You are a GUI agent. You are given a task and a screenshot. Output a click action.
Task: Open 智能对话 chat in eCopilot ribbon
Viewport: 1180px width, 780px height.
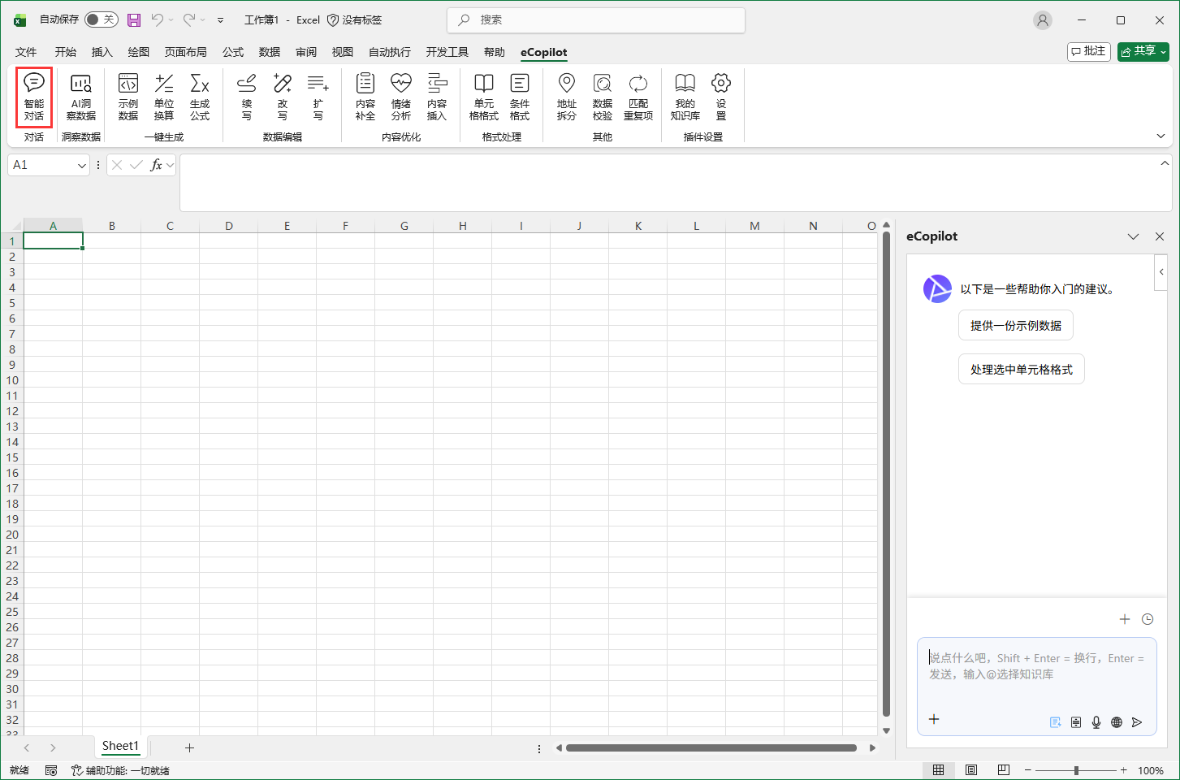[34, 97]
